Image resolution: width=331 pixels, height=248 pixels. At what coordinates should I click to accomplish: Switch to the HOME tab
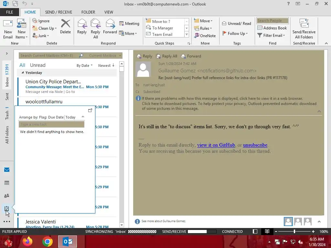(x=30, y=12)
